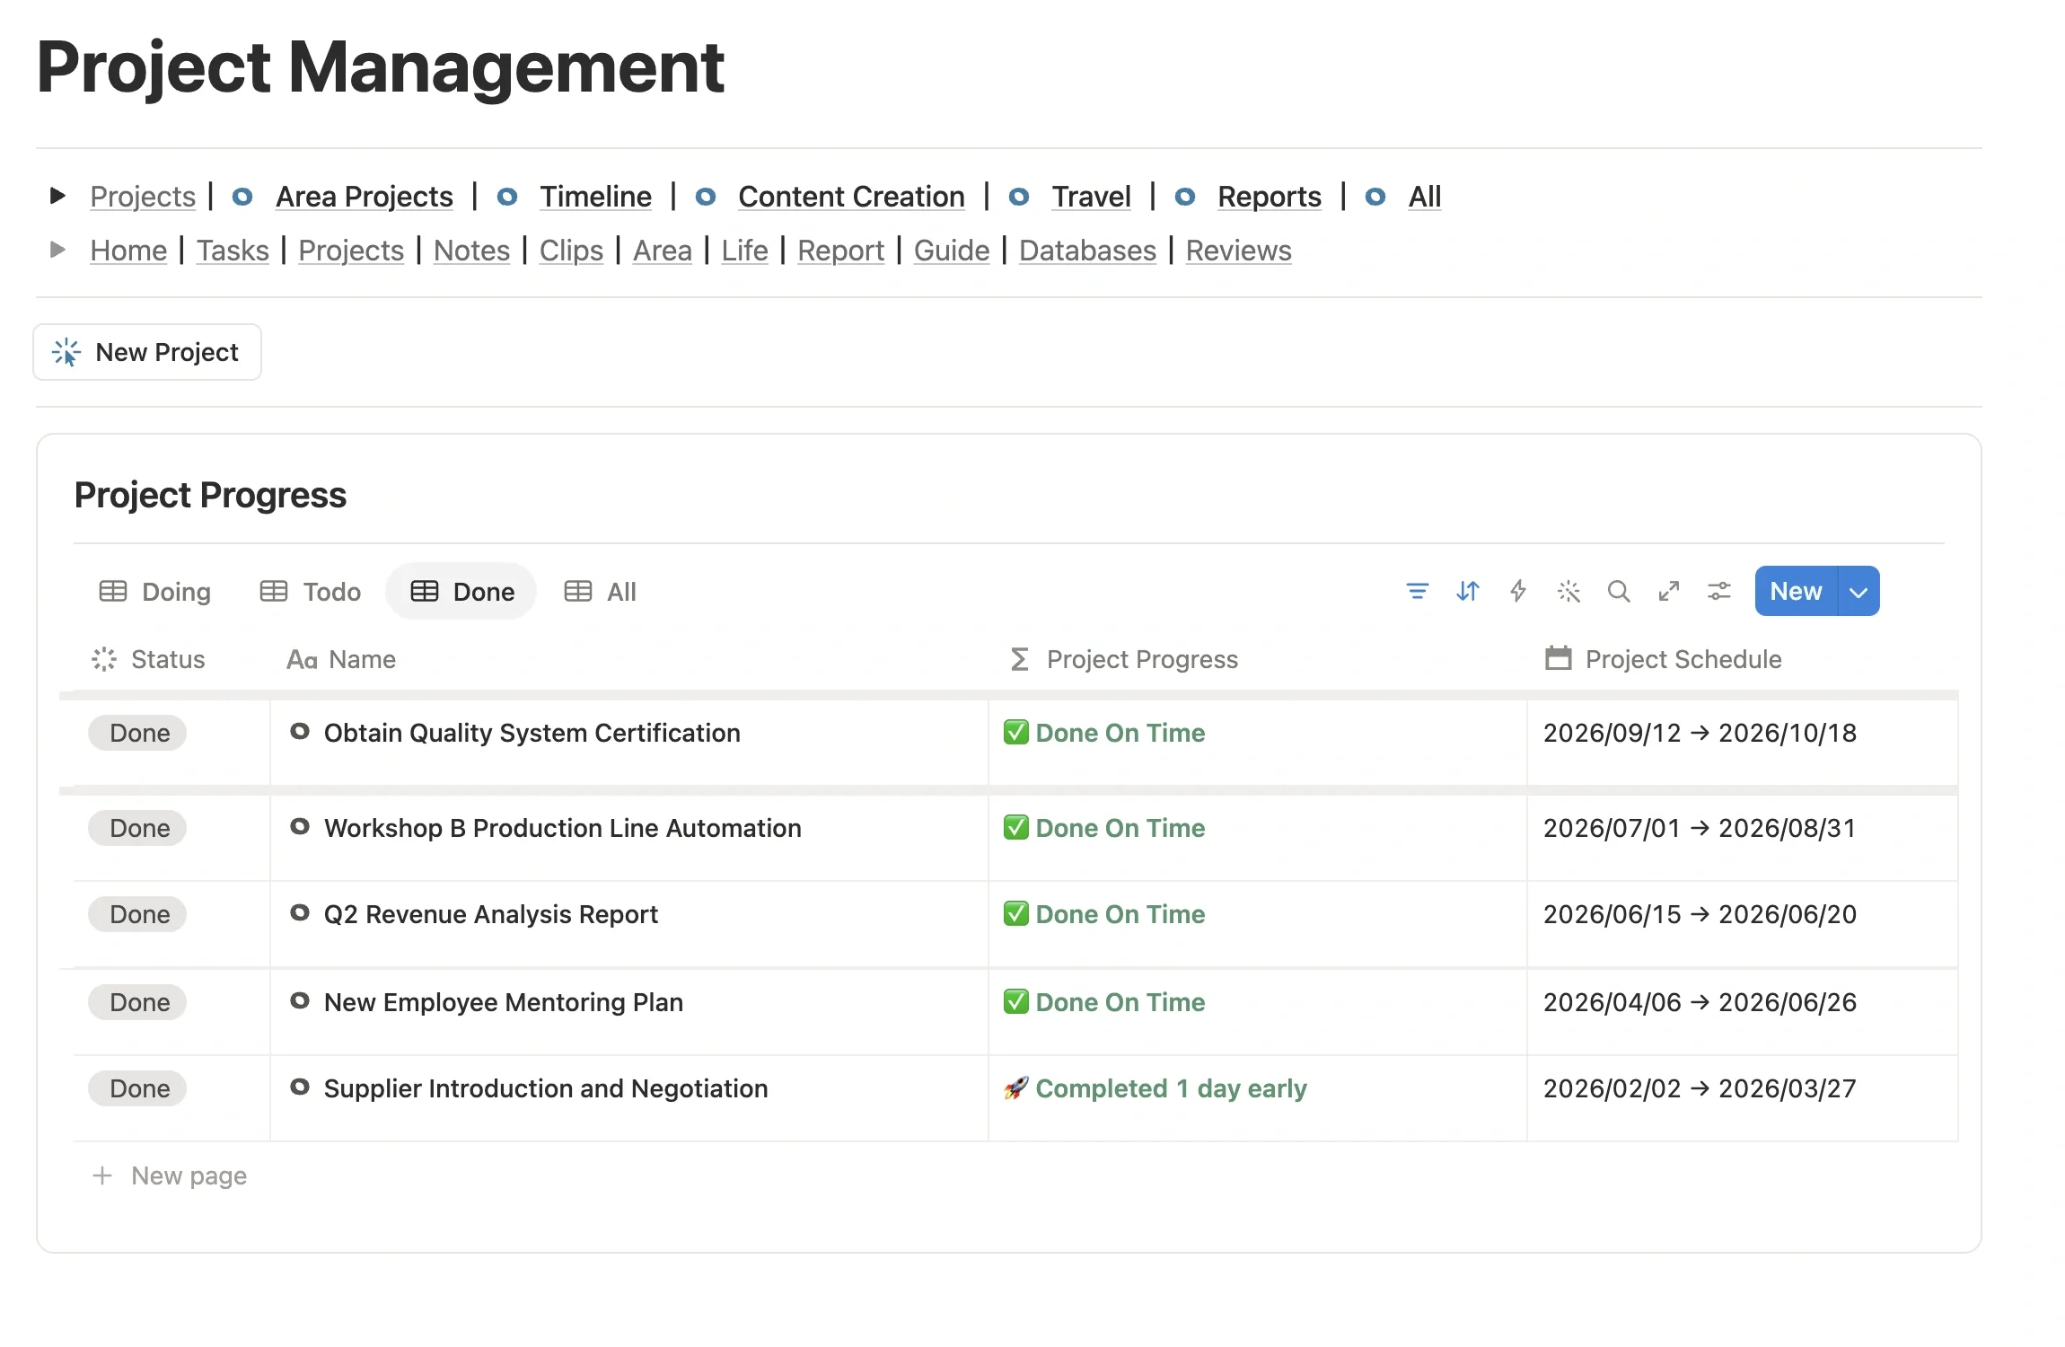Open the Reviews link
The width and height of the screenshot is (2065, 1347).
pos(1238,251)
